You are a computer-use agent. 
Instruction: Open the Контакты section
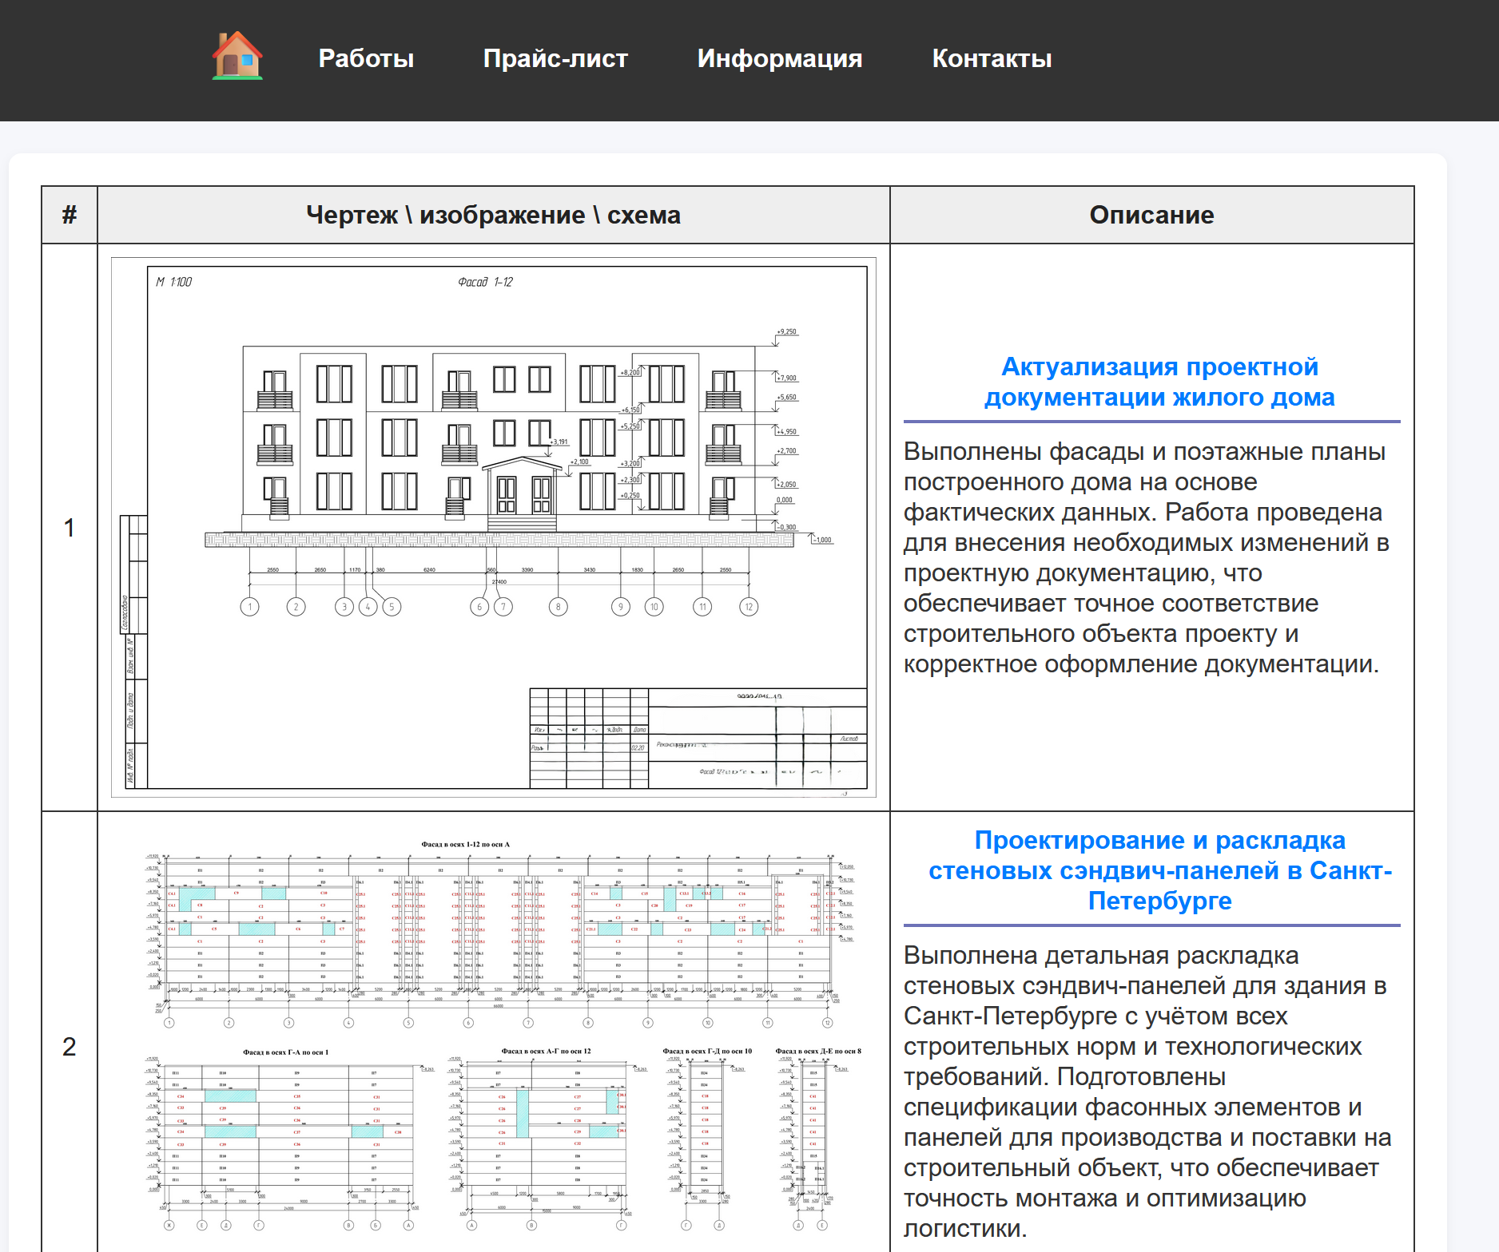click(x=992, y=57)
